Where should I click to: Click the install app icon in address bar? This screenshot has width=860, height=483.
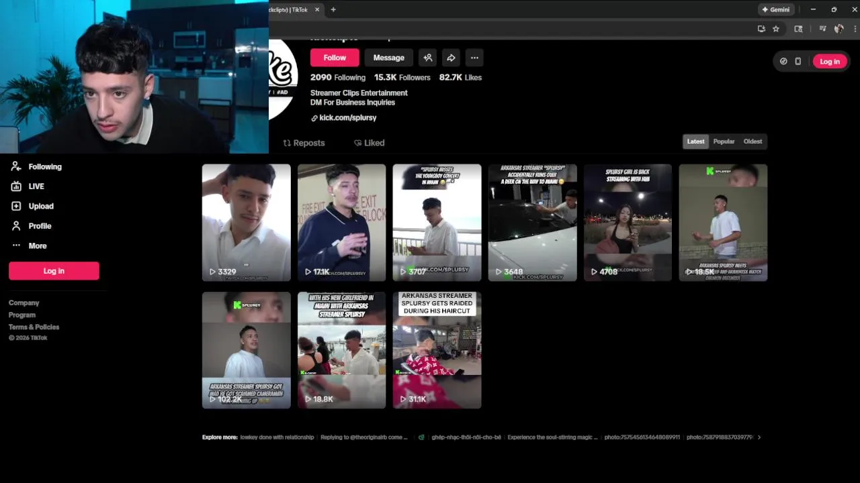pyautogui.click(x=761, y=29)
